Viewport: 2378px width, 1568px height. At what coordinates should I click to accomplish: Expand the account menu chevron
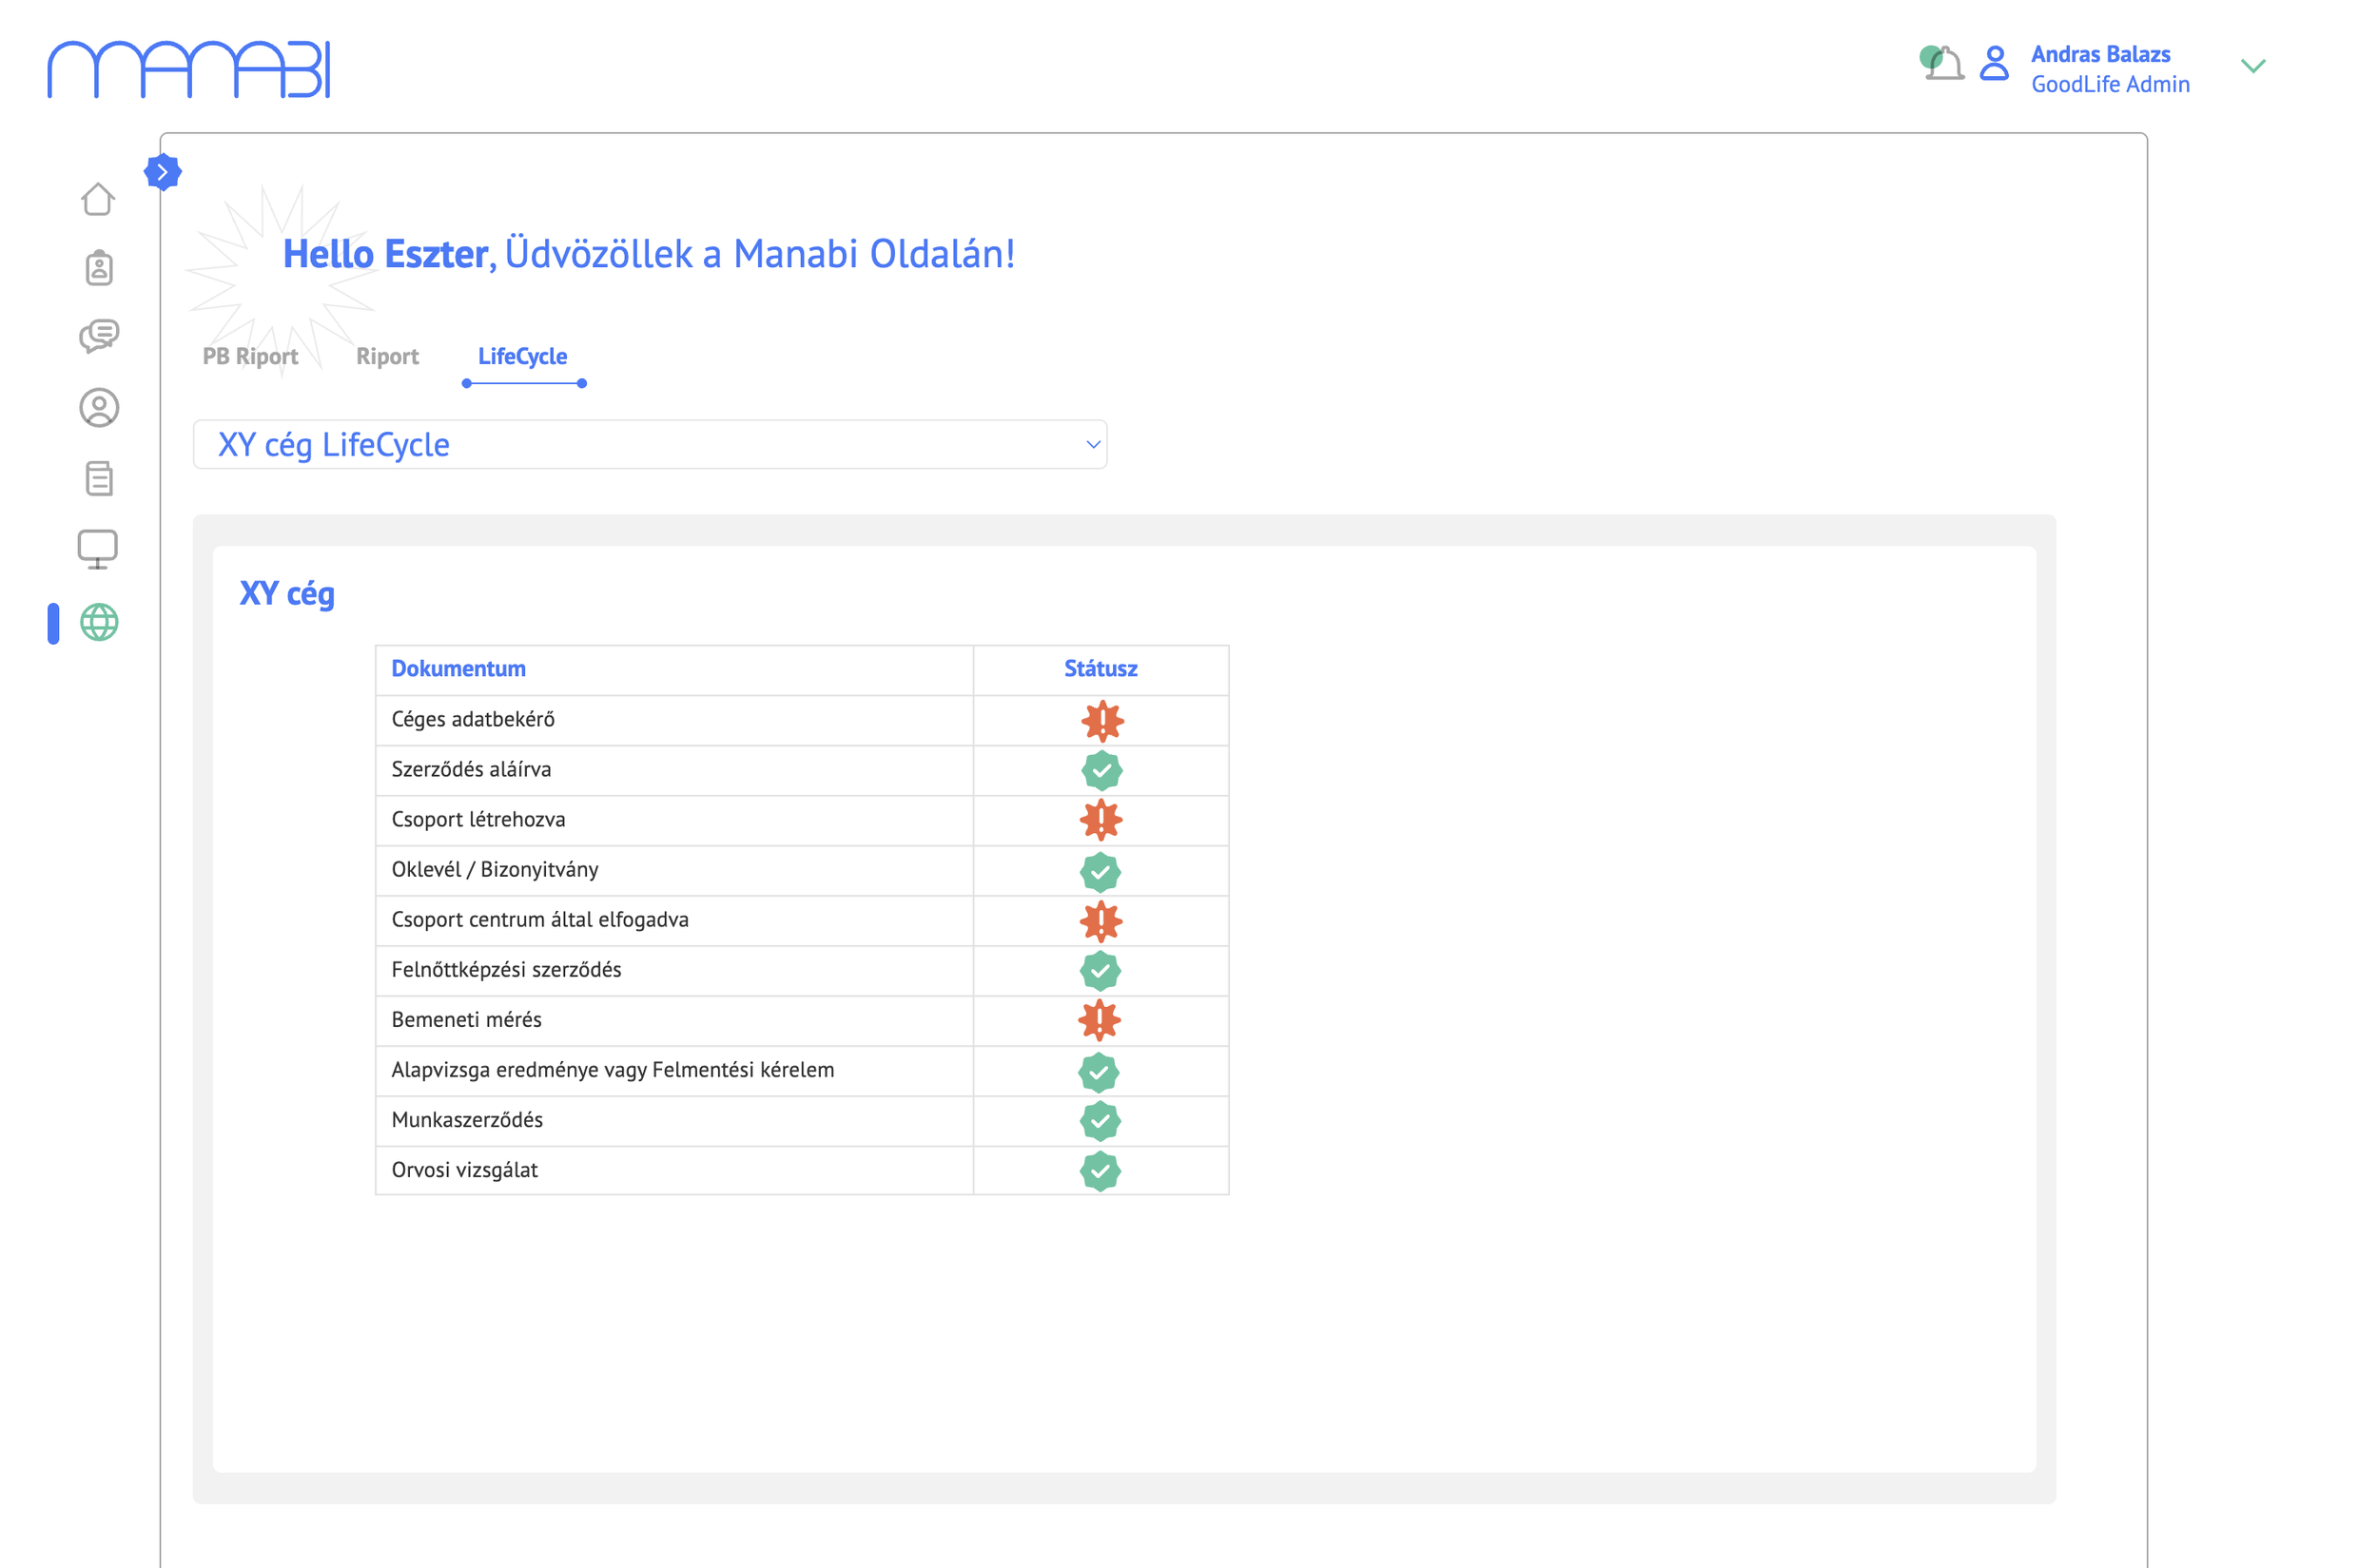2254,67
